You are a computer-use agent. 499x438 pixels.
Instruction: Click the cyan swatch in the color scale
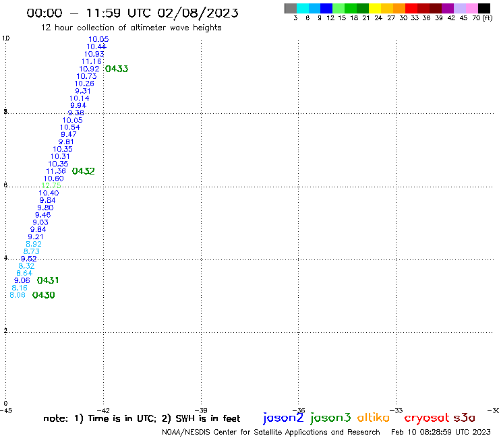click(x=302, y=8)
